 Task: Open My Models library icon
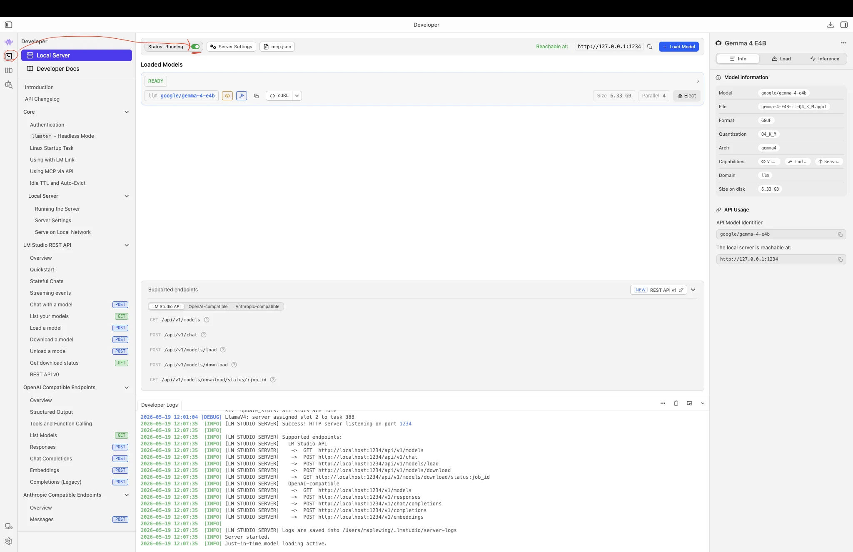tap(9, 70)
